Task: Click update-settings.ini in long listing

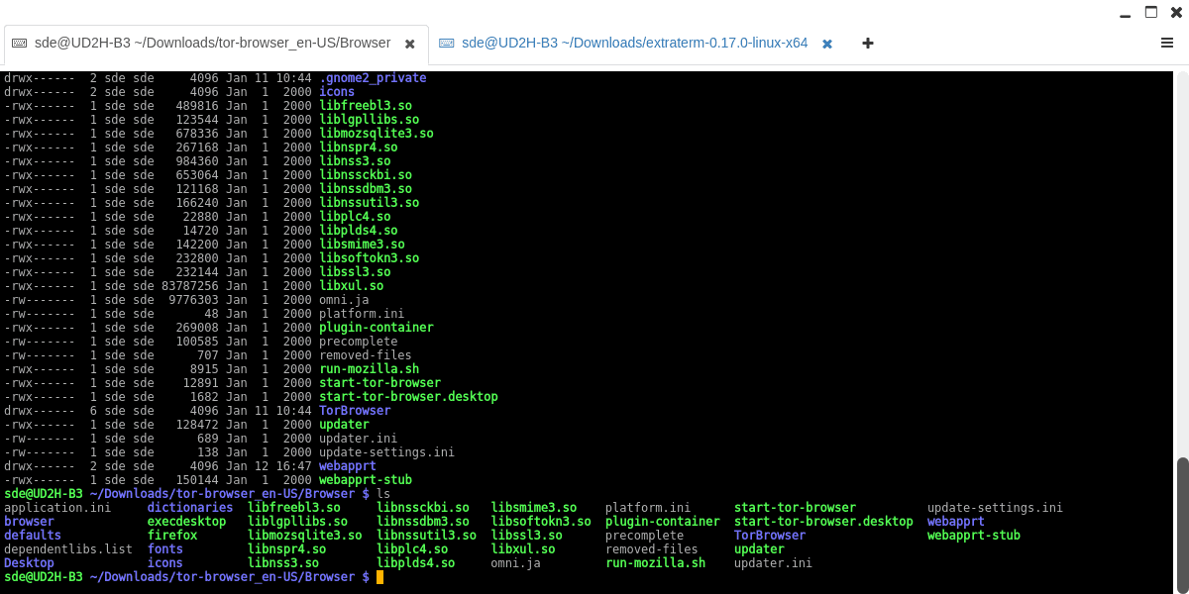Action: 386,452
